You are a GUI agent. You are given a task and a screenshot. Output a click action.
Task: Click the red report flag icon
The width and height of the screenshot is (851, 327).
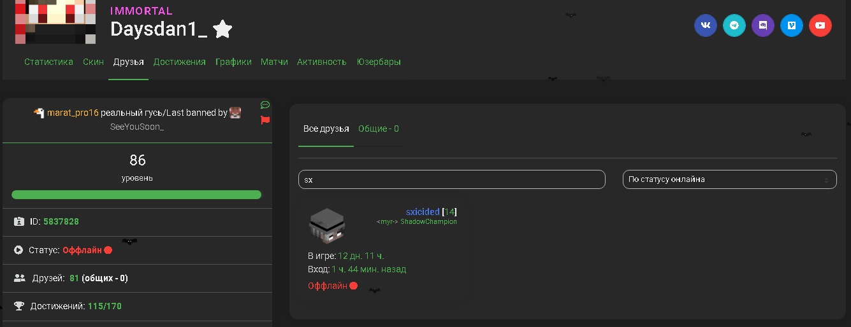click(265, 120)
